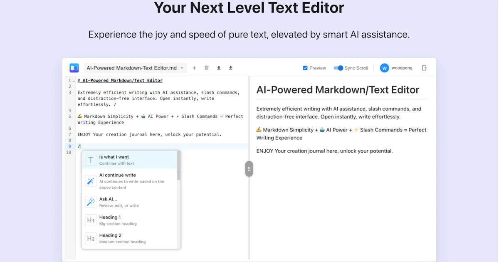Image resolution: width=499 pixels, height=262 pixels.
Task: Log out with the exit icon
Action: coord(424,68)
